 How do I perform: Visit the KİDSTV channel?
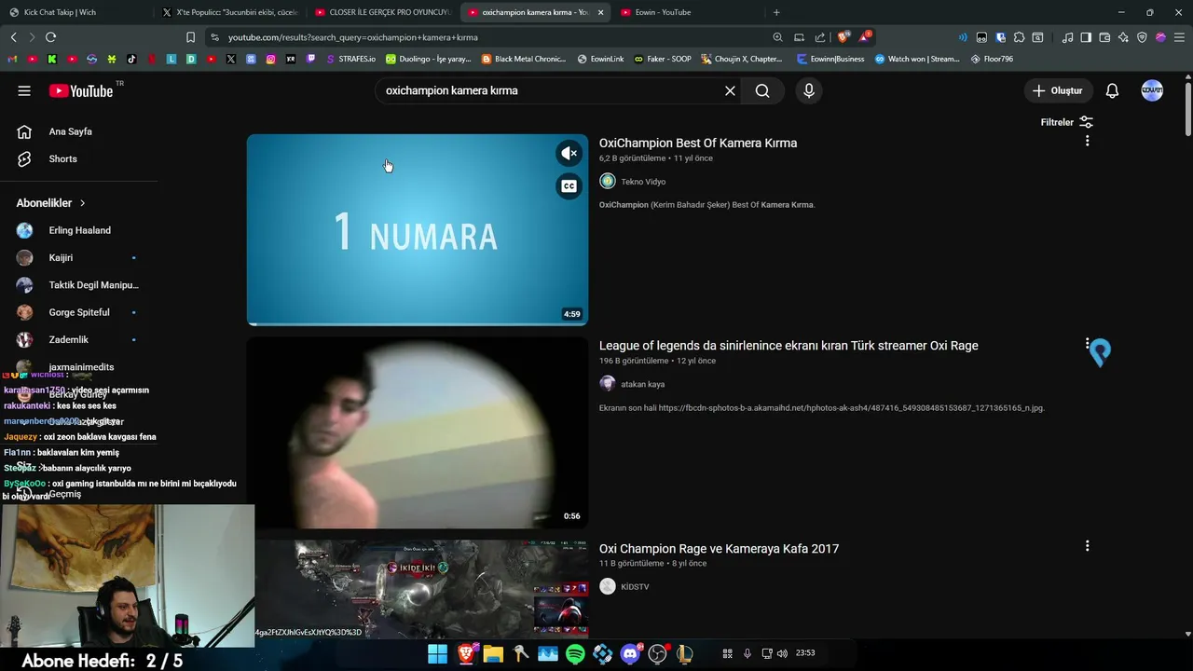coord(635,586)
